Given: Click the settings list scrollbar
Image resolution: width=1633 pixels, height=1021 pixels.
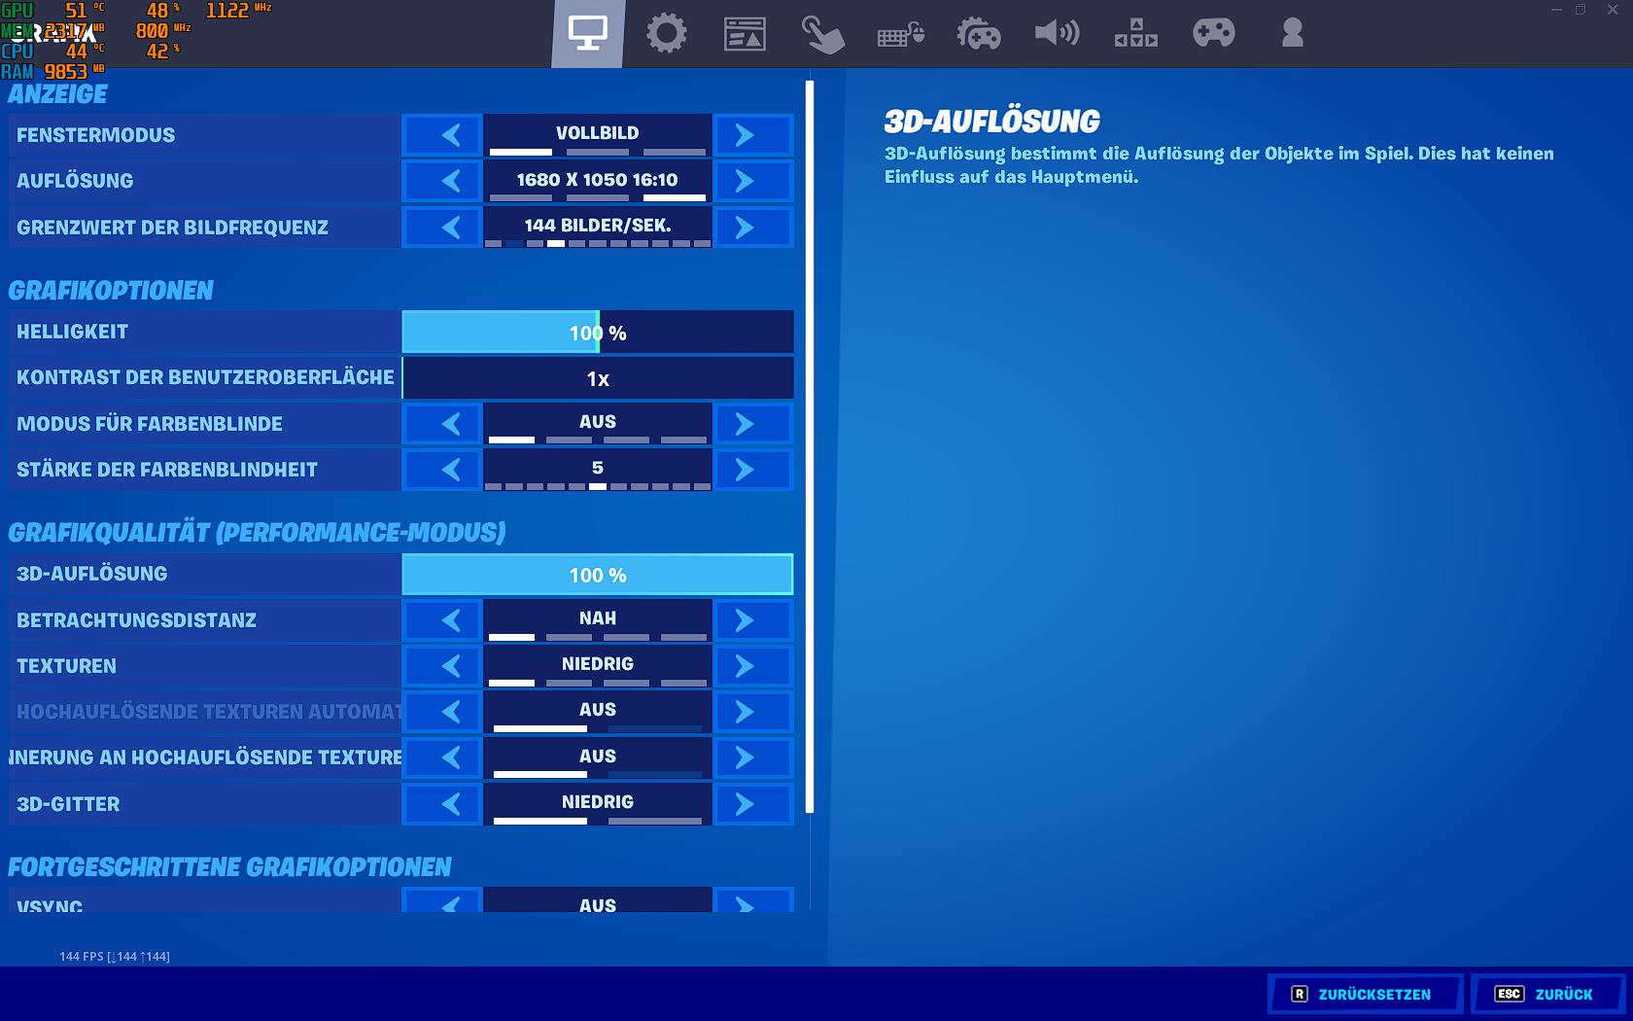Looking at the screenshot, I should point(810,447).
